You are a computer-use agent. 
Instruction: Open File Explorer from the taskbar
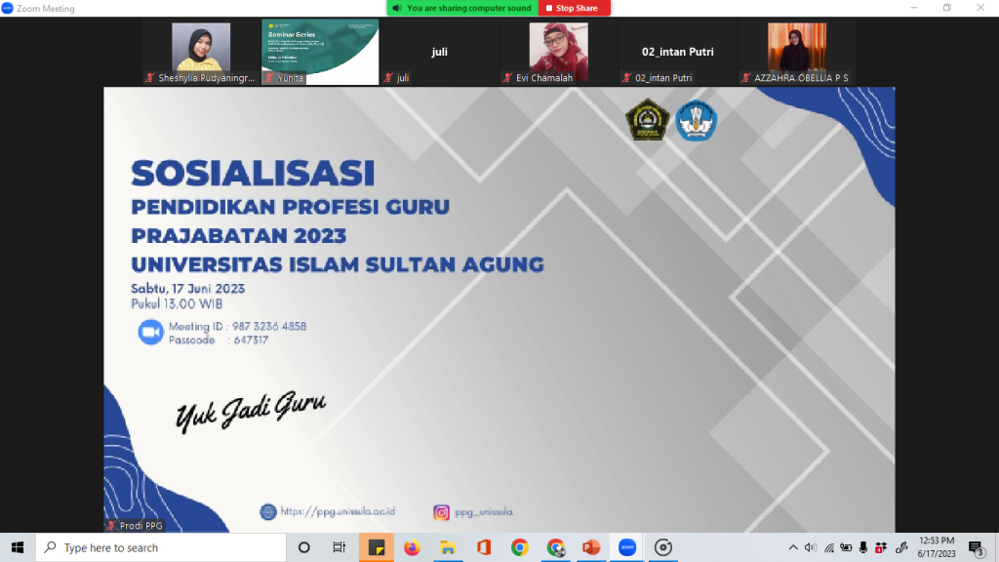[447, 547]
